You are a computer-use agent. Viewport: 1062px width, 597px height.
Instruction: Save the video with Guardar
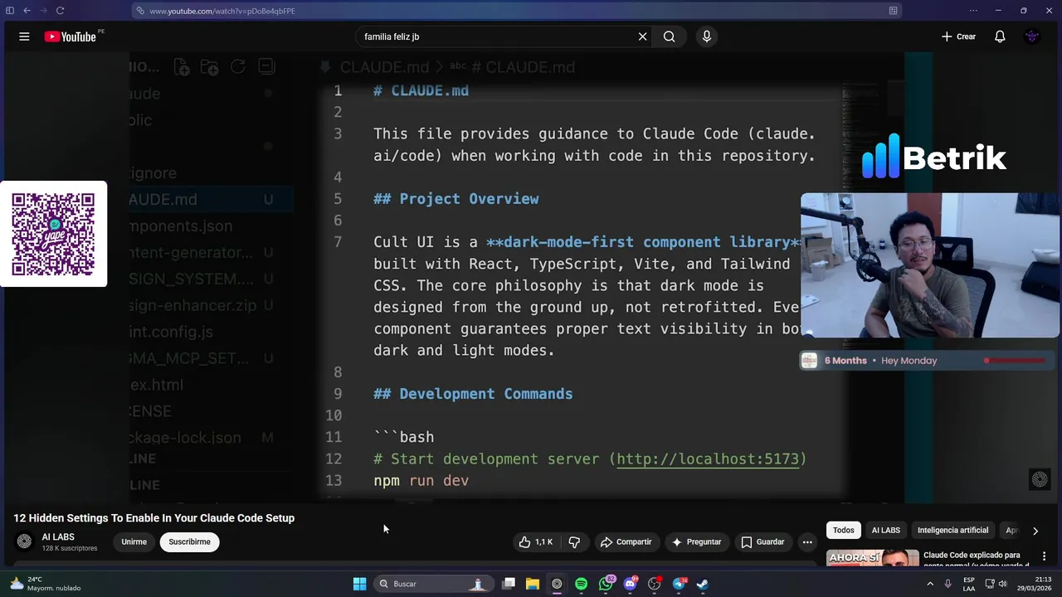coord(762,541)
